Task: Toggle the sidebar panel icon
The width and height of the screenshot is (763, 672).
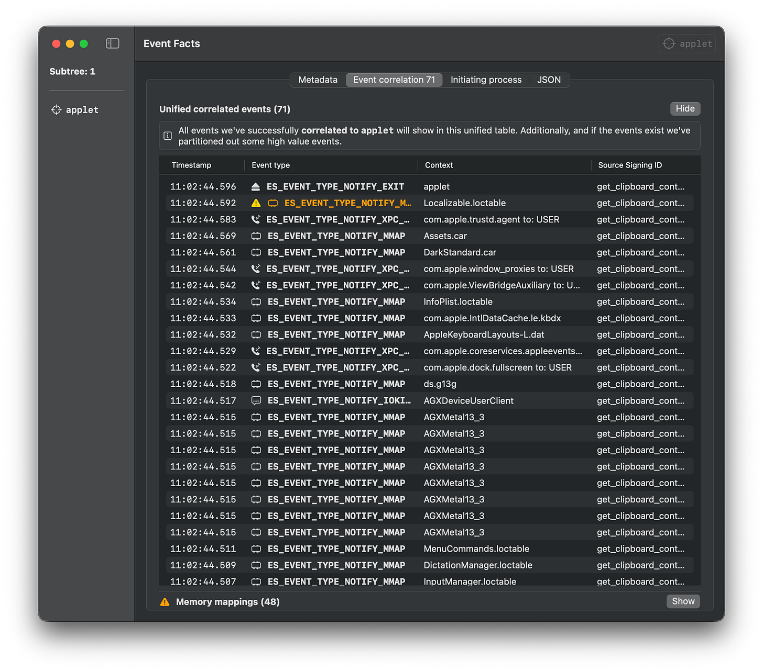Action: [113, 43]
